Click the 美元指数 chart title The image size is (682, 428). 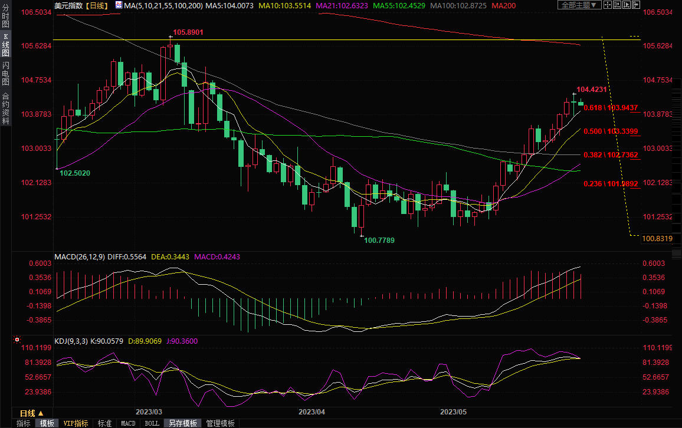point(68,6)
